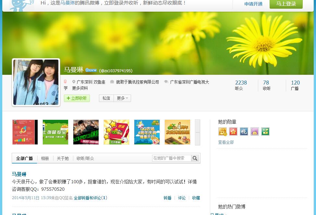This screenshot has width=316, height=215.
Task: Click the 私信 button
Action: (106, 98)
